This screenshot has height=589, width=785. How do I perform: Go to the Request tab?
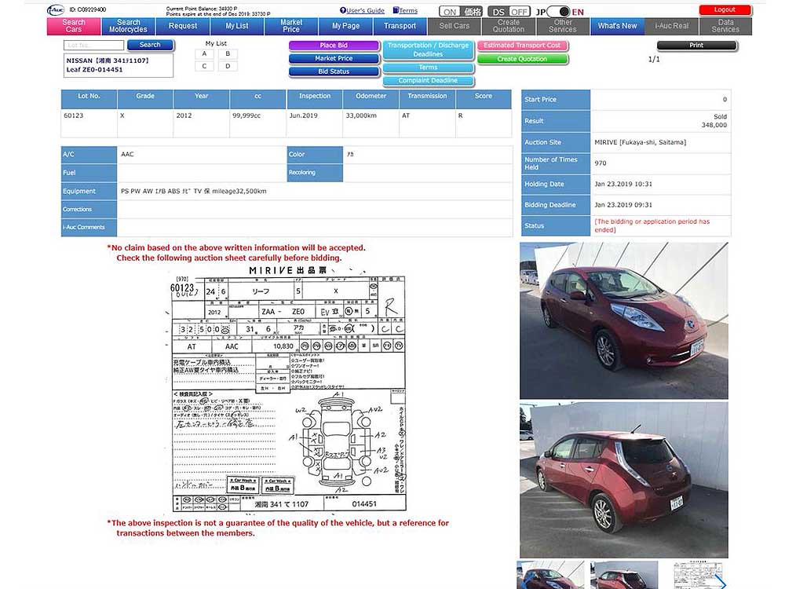click(183, 26)
